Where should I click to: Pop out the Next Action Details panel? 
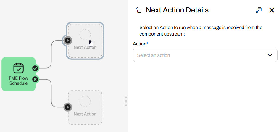tap(259, 10)
